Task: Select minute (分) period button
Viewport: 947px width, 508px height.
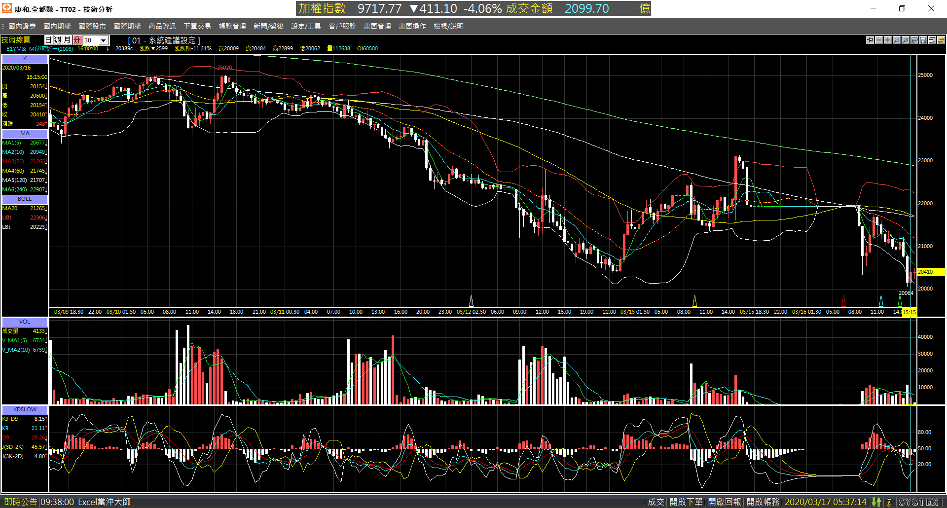Action: point(77,40)
